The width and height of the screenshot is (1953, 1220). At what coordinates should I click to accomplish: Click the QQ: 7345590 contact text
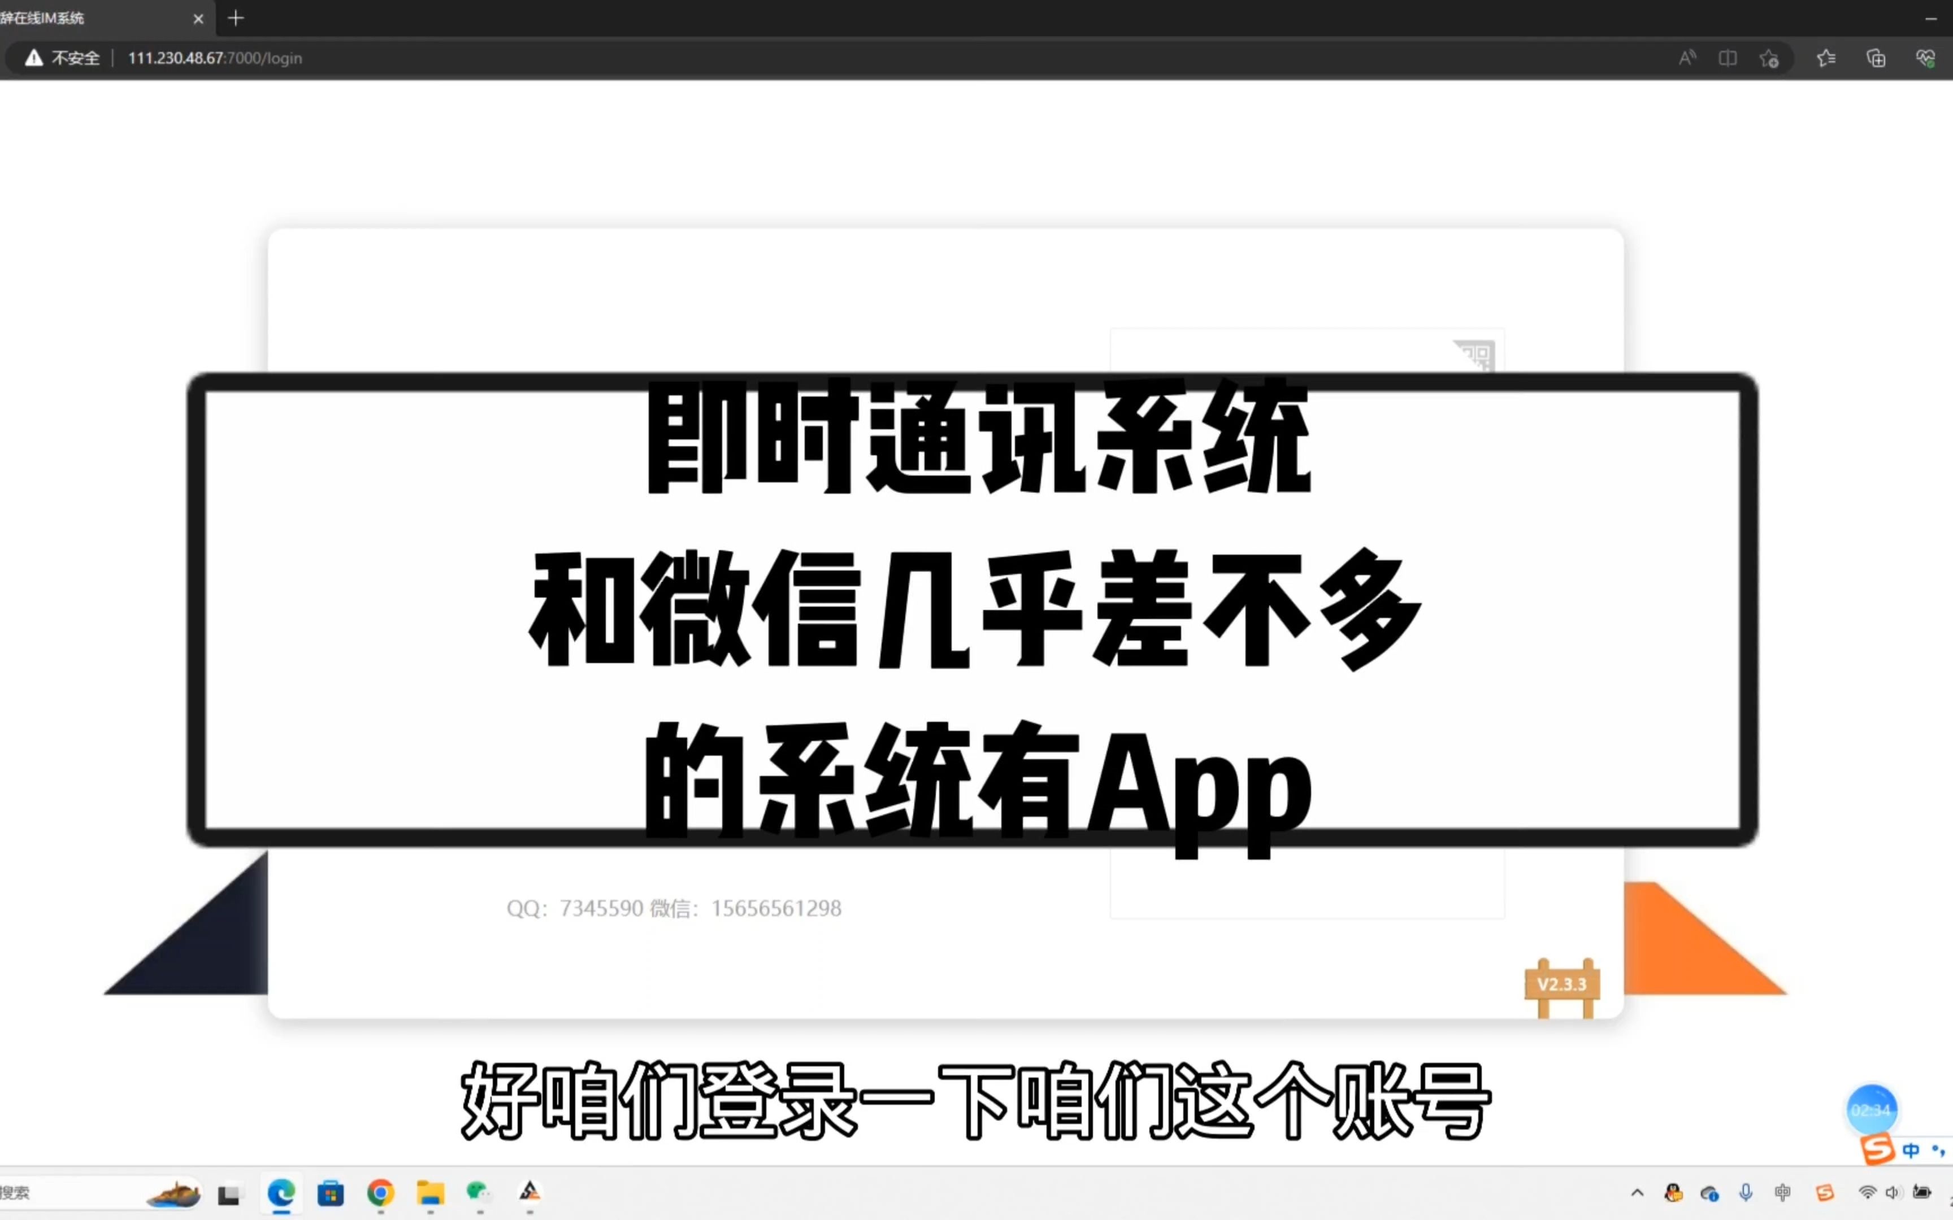pyautogui.click(x=575, y=909)
